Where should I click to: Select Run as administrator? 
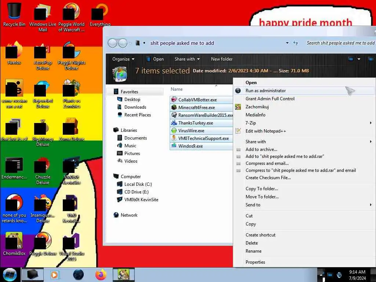click(304, 91)
